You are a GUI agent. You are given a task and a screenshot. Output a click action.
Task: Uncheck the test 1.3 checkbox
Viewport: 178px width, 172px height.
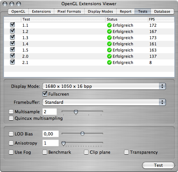tap(12, 37)
